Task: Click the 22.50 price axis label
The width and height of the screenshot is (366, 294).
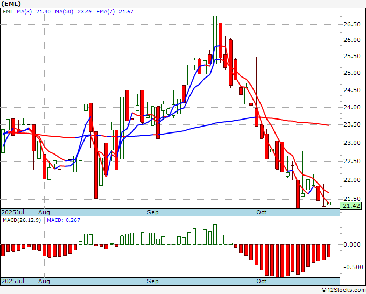Action: coord(352,161)
